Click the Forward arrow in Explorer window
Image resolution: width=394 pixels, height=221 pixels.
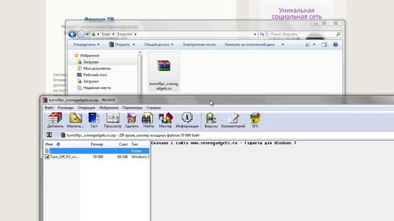click(x=81, y=34)
